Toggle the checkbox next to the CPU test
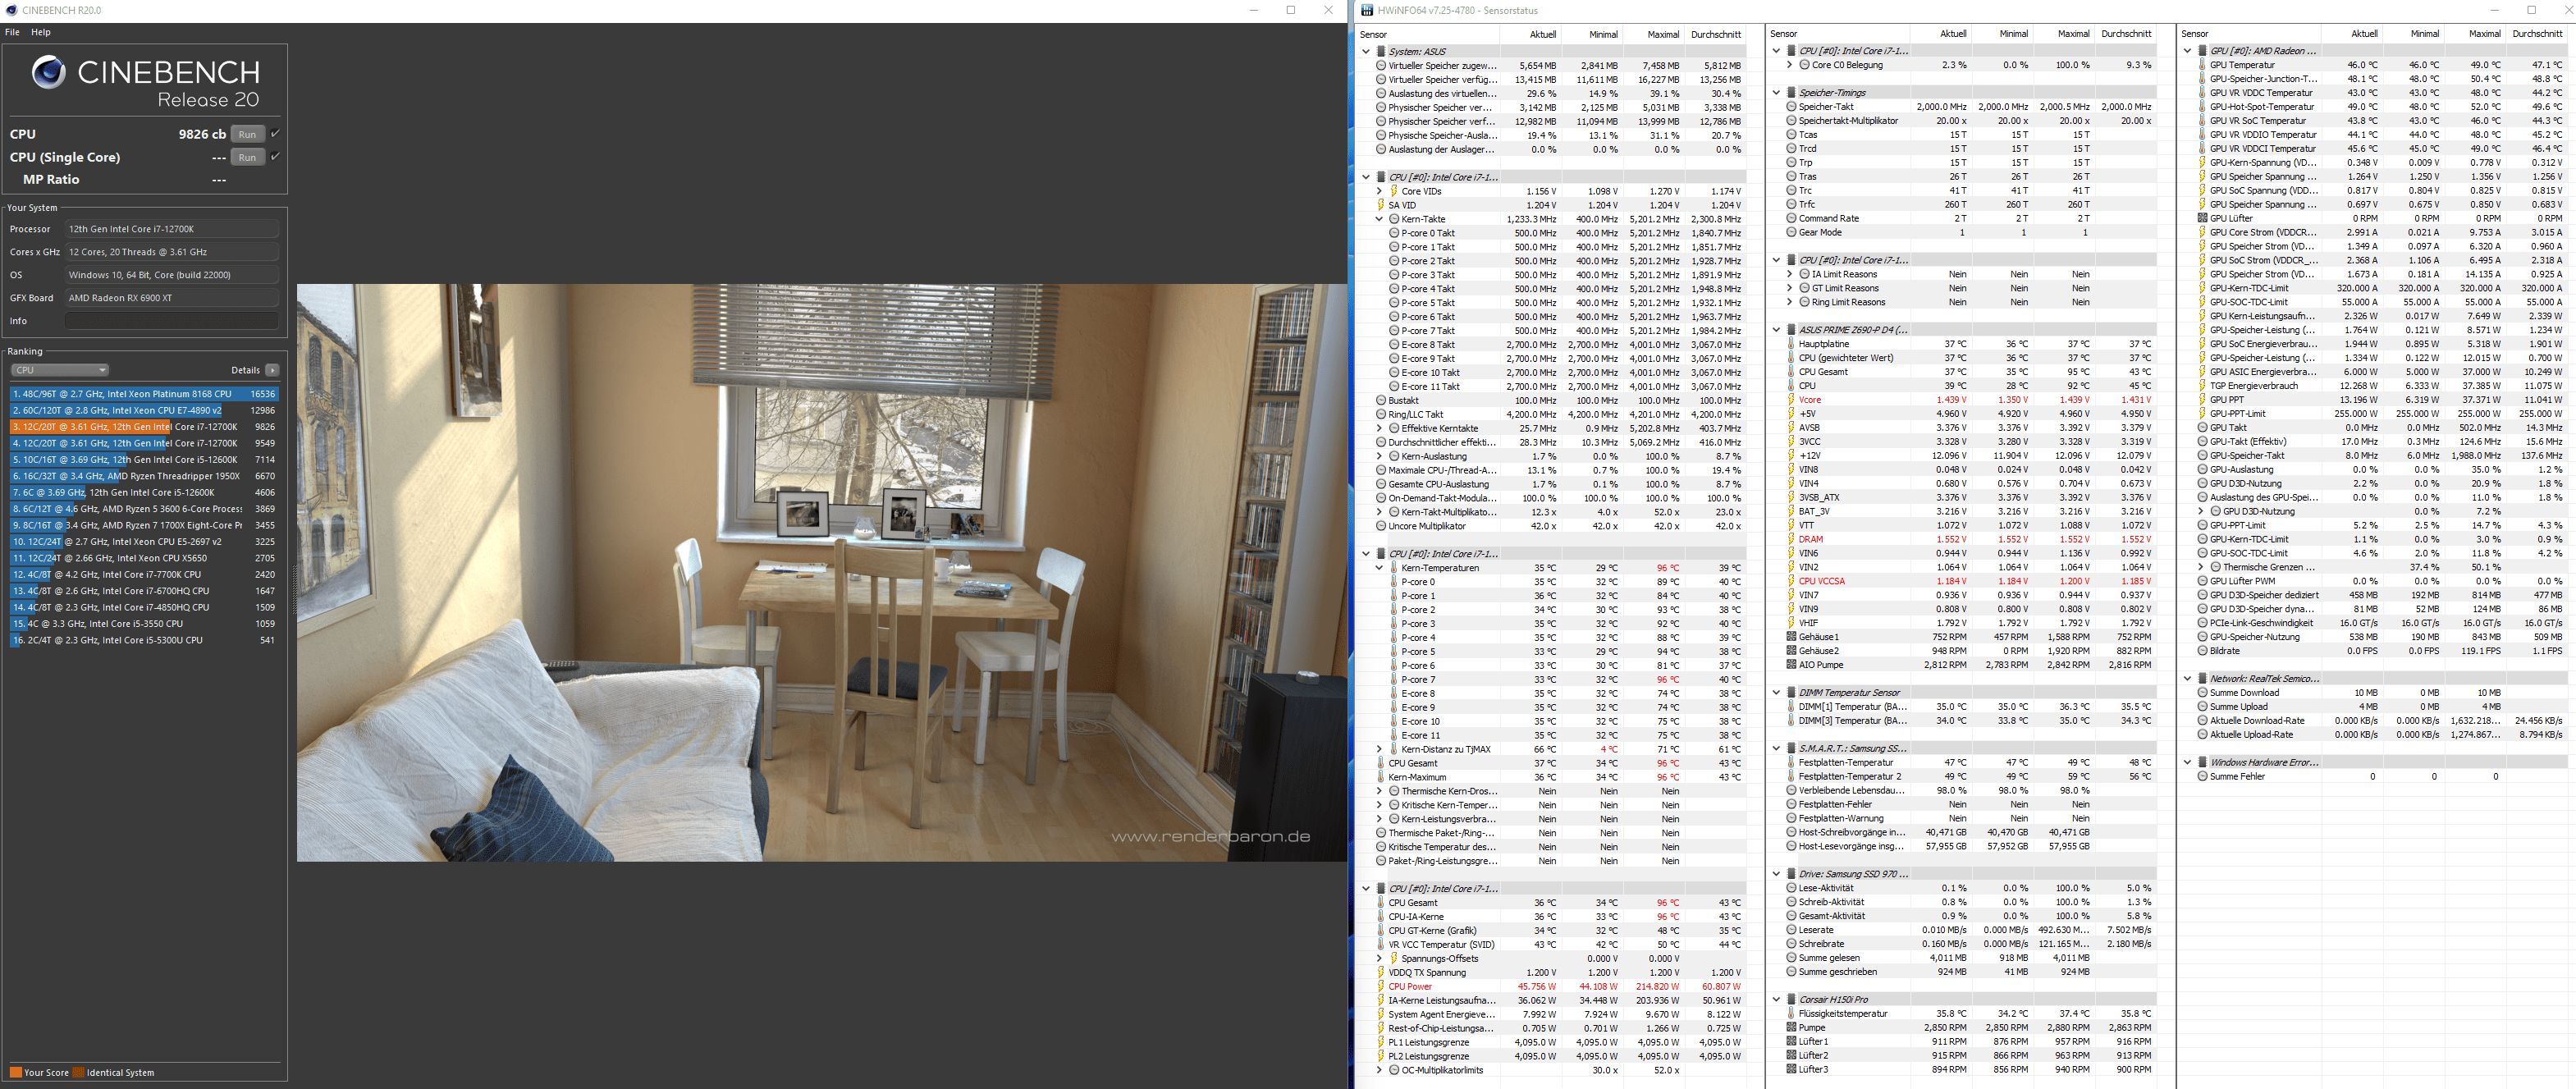The width and height of the screenshot is (2576, 1089). click(x=275, y=133)
